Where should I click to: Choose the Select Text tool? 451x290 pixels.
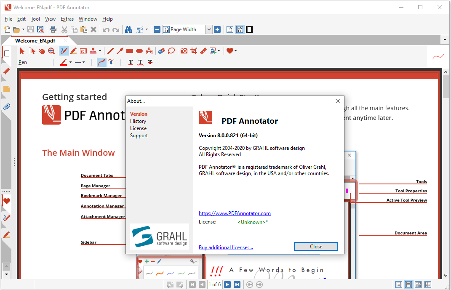coord(32,51)
